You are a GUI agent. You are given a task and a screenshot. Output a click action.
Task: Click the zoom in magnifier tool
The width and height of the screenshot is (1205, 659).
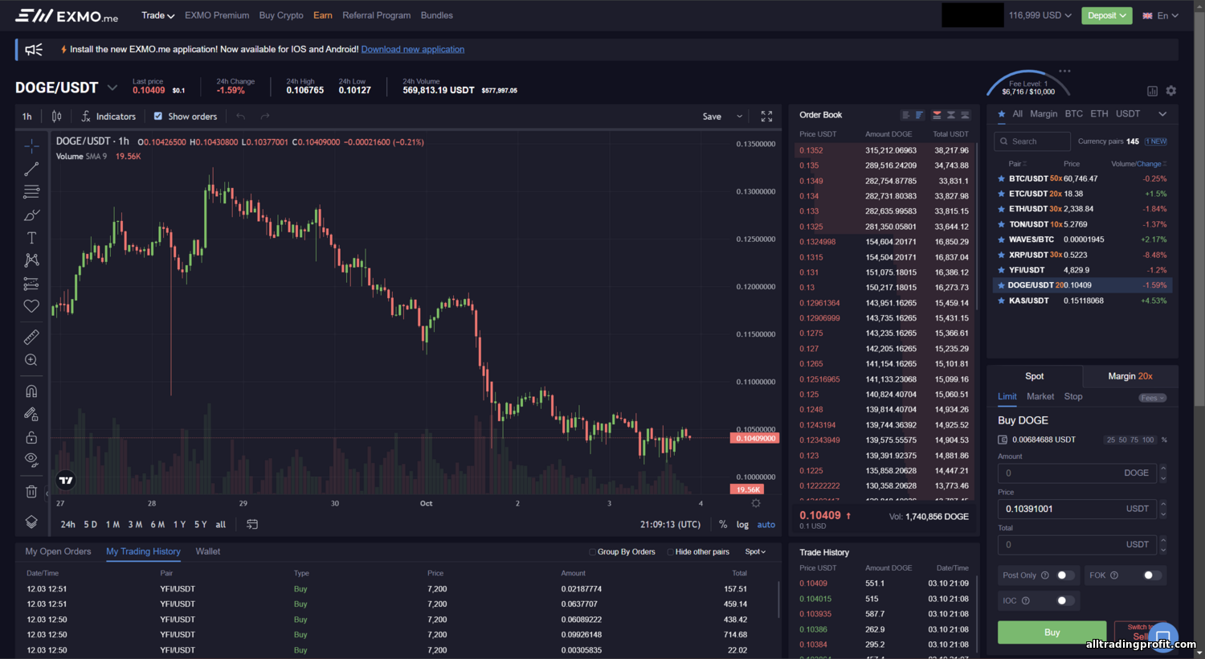31,360
